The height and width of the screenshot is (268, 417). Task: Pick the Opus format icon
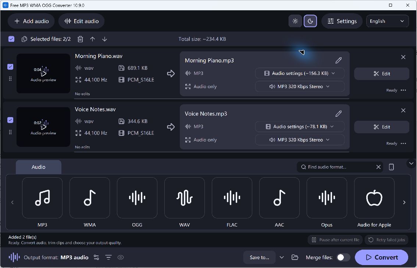pyautogui.click(x=327, y=198)
